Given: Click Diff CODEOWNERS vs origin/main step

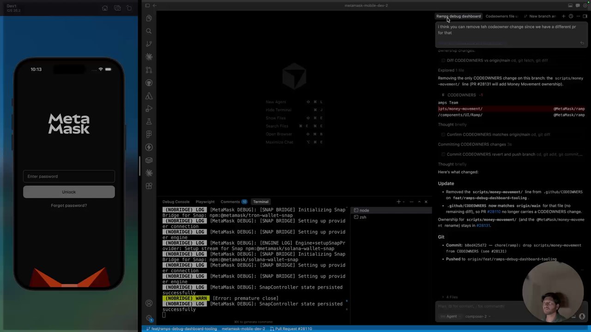Looking at the screenshot, I should tap(497, 60).
